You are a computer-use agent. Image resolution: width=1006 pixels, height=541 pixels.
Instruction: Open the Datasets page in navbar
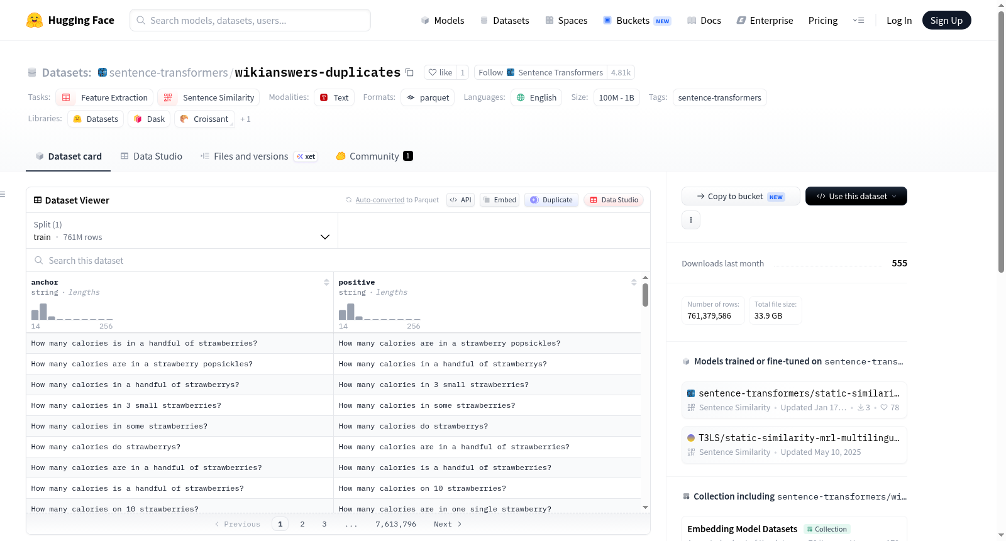504,21
